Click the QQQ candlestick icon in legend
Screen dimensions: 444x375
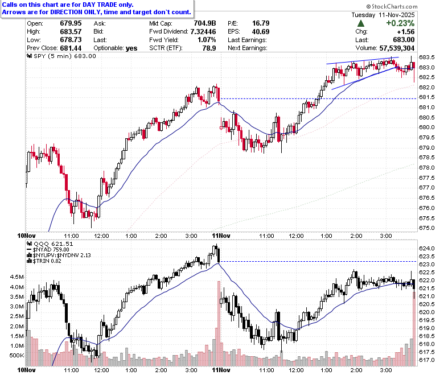click(29, 244)
